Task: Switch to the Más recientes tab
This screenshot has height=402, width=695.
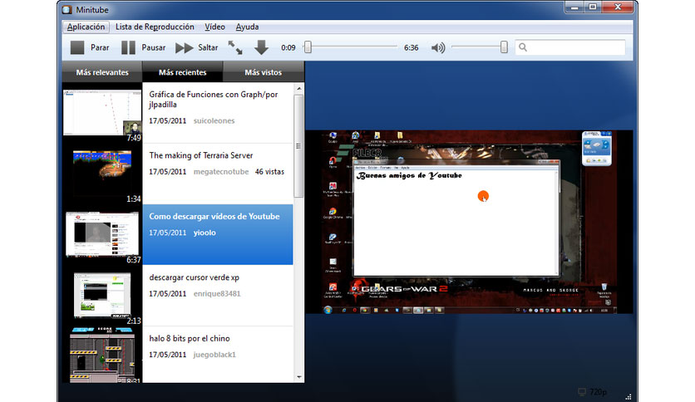Action: pos(183,72)
